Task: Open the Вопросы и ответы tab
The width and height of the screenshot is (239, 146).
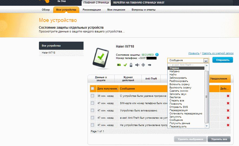Action: [x=144, y=10]
